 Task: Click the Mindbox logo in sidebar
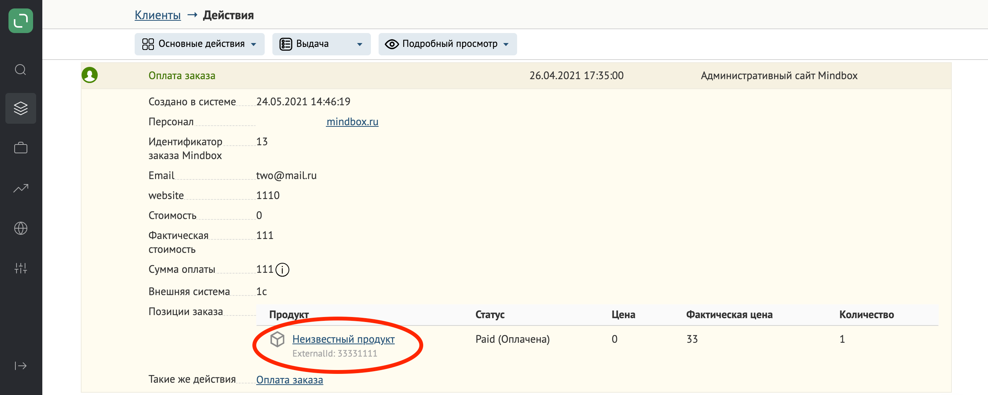pos(21,21)
